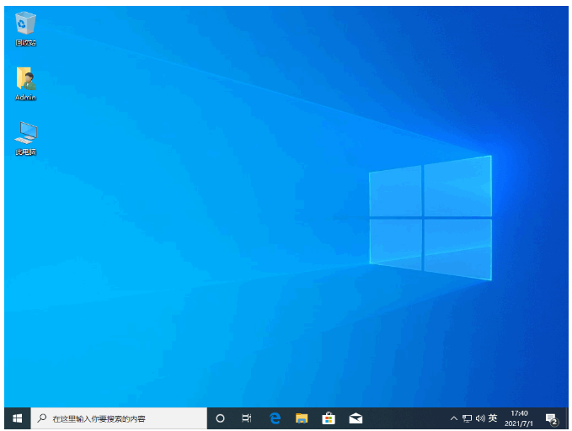
Task: Select the Admin user folder icon
Action: click(x=26, y=78)
